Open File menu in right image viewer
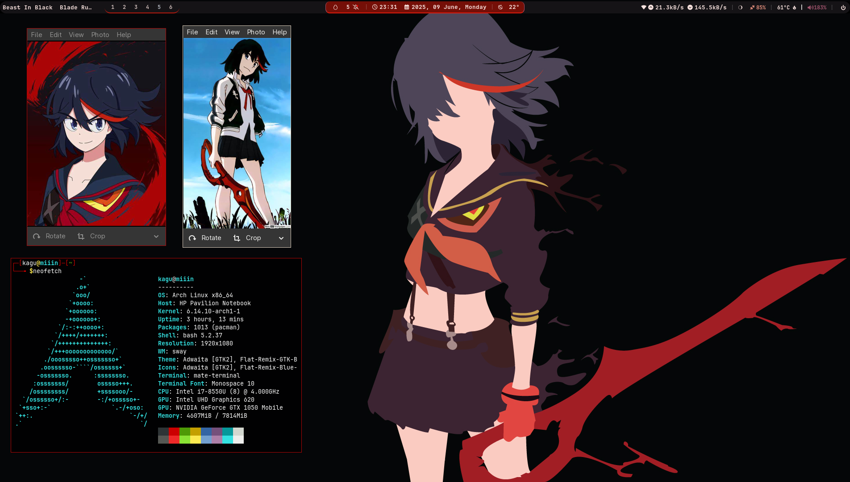This screenshot has width=850, height=482. point(192,32)
